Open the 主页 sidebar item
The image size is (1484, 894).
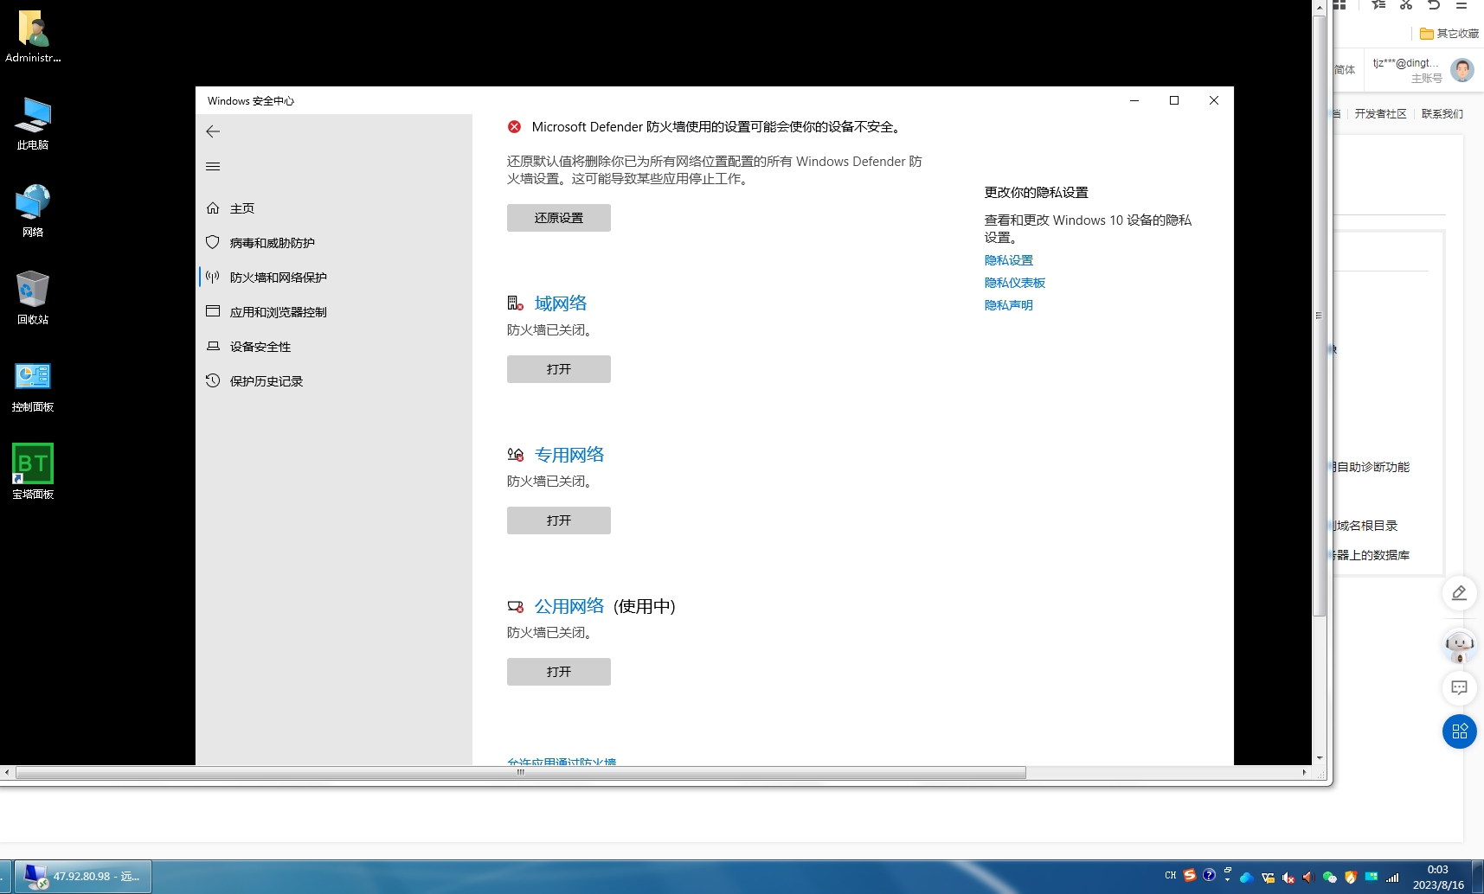(334, 208)
